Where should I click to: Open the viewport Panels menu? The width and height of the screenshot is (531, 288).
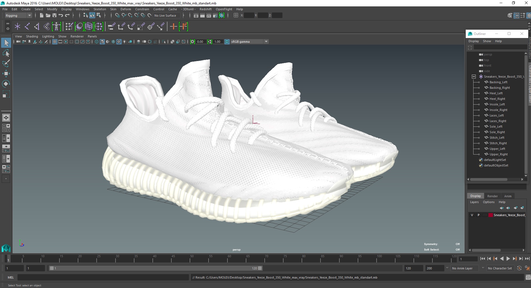[x=92, y=36]
